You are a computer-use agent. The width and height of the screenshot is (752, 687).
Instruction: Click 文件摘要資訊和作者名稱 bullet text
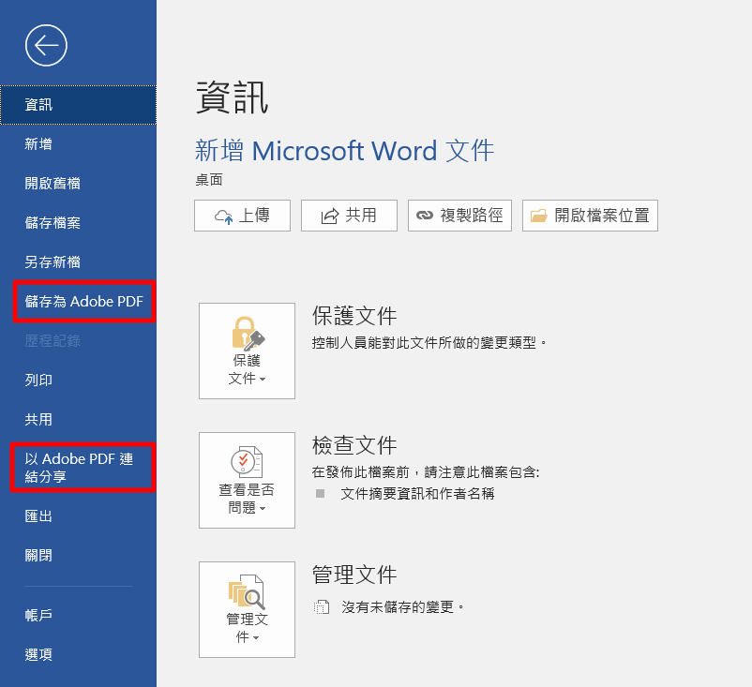point(417,493)
